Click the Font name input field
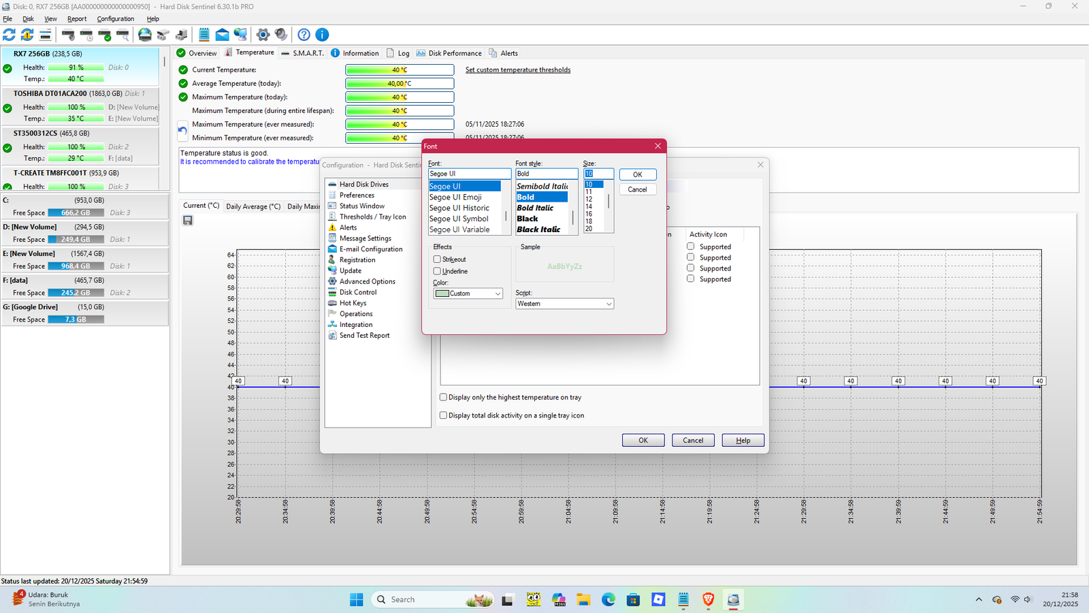The image size is (1089, 613). pyautogui.click(x=469, y=174)
